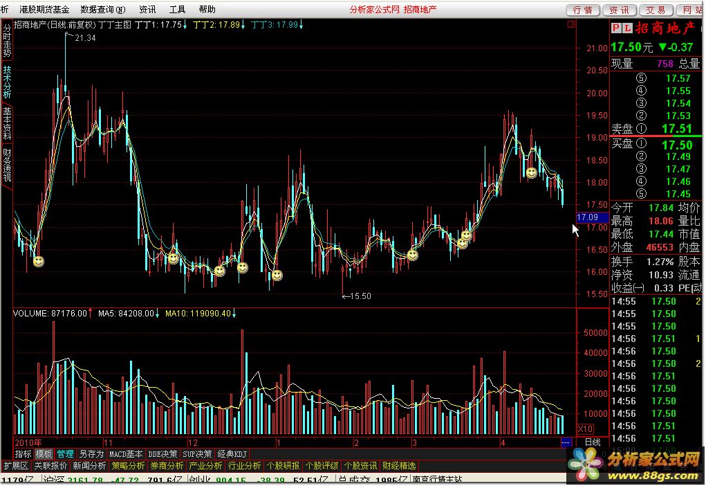
Task: Apply the SUP决策 template
Action: [x=197, y=454]
